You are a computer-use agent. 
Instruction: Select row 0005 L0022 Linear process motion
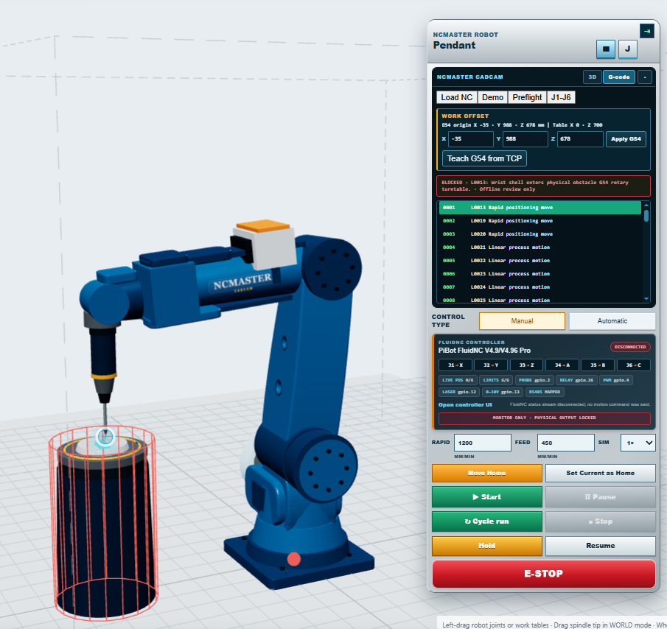pyautogui.click(x=539, y=261)
